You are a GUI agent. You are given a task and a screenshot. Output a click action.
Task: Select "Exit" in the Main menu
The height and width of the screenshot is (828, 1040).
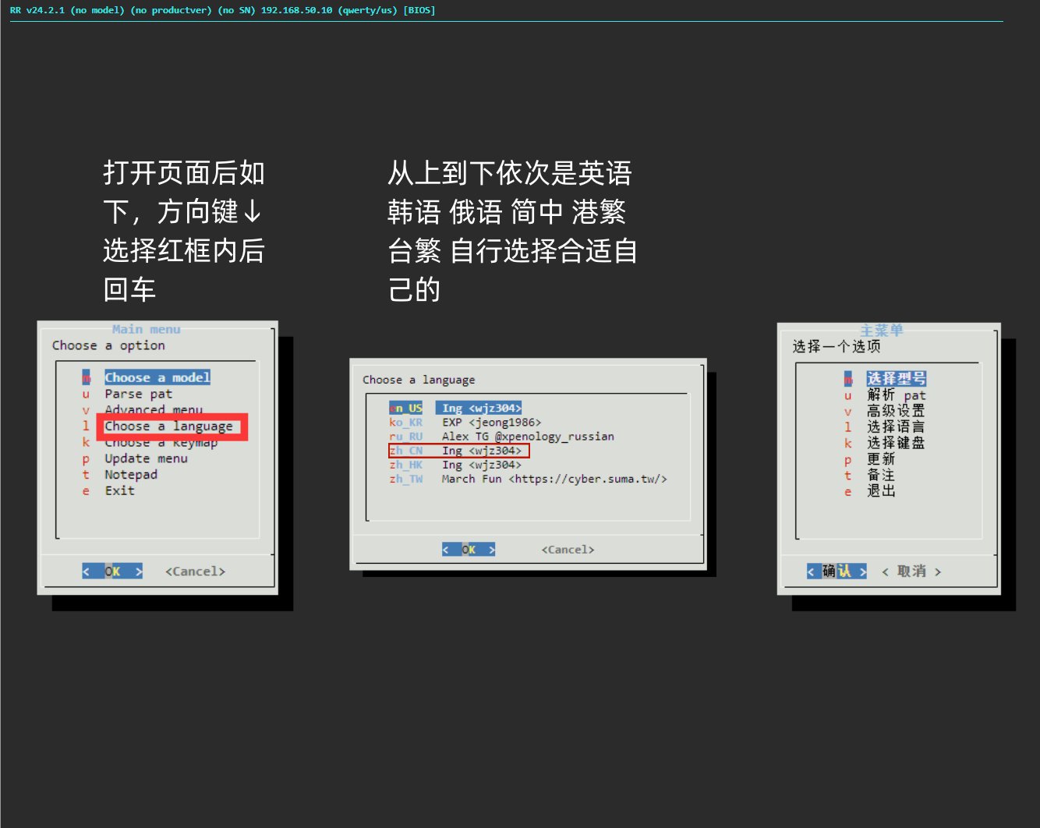pos(119,490)
